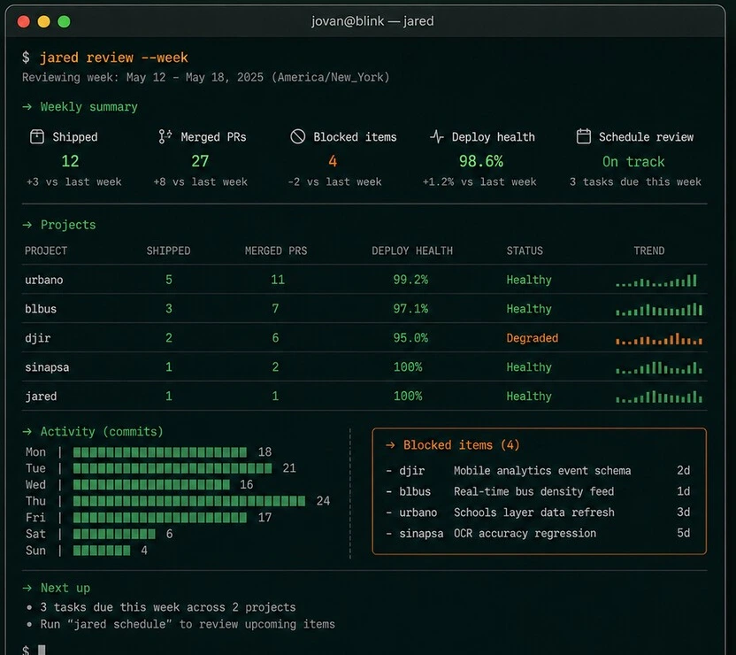Screen dimensions: 736x655
Task: Click the DEPLOY HEALTH column header
Action: [x=412, y=250]
